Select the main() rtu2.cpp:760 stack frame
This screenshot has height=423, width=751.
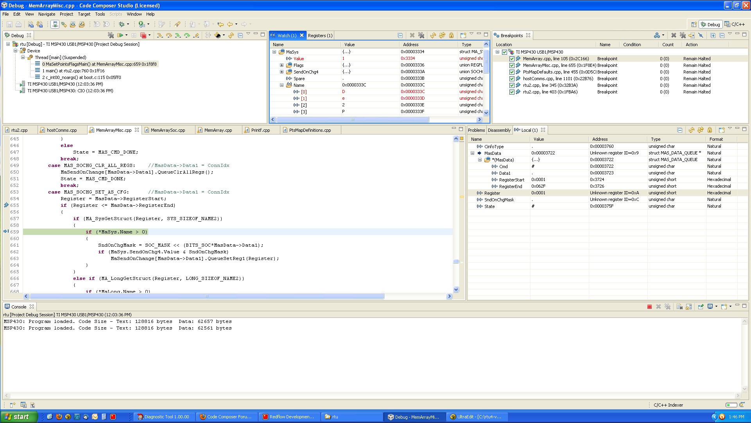(73, 71)
